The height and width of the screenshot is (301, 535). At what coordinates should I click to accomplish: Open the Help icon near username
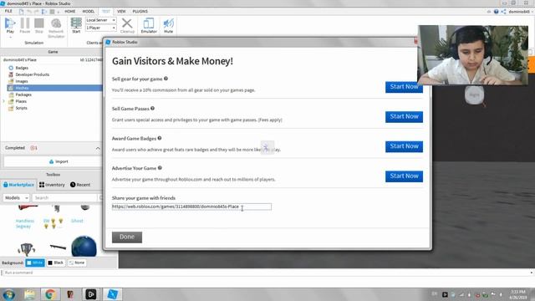(x=496, y=12)
